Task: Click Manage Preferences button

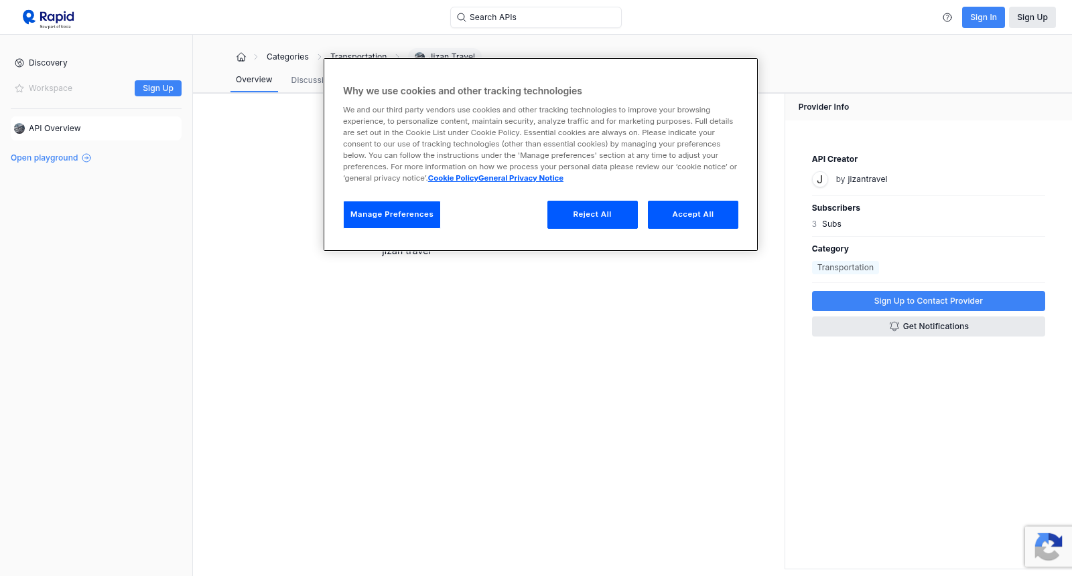Action: pos(392,215)
